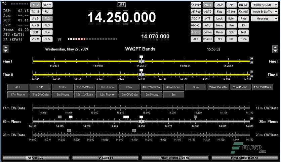Select the 20m CW/Data band tab

218,87
